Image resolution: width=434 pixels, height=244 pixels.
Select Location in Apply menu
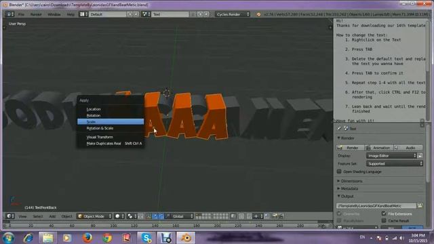coord(111,109)
